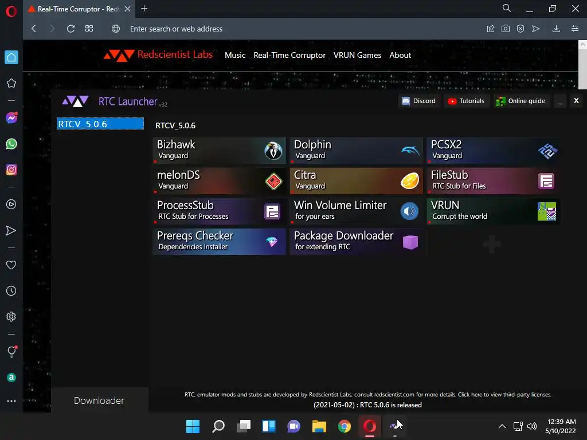Screen dimensions: 587x440
Task: Launch Dolphin Vanguard tile
Action: point(357,151)
